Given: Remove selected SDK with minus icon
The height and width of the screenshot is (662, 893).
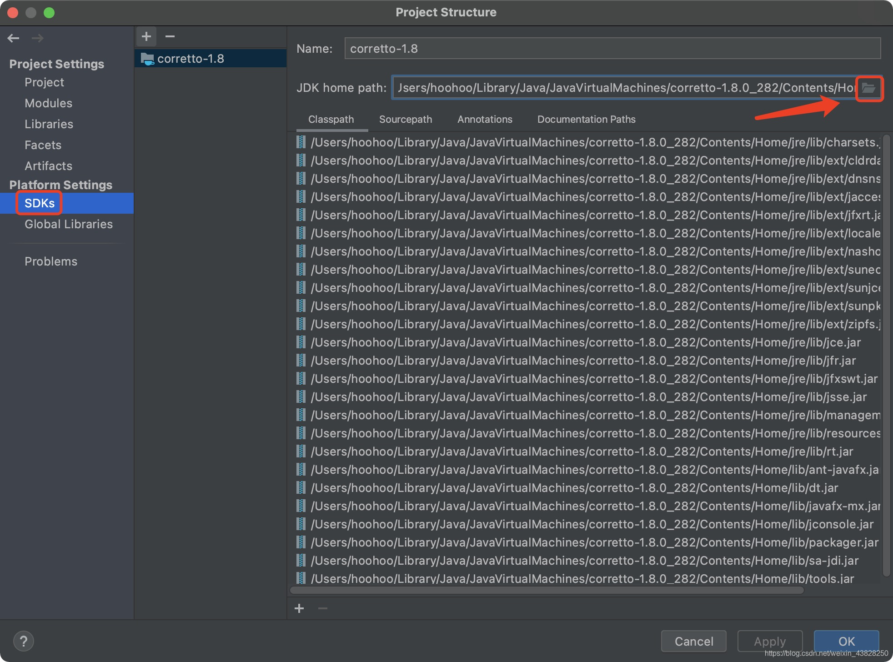Looking at the screenshot, I should point(170,36).
